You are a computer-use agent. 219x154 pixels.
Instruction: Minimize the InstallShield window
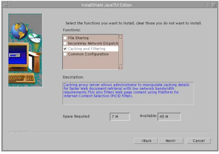208,5
